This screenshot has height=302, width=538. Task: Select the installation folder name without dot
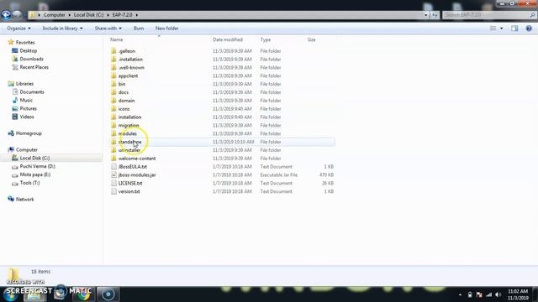point(129,117)
